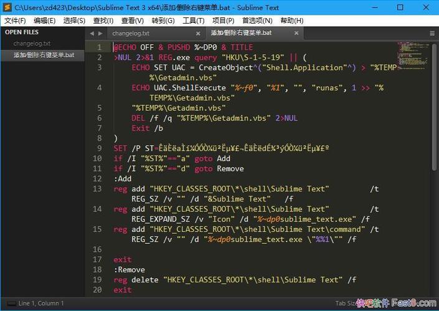The image size is (439, 311).
Task: Close the changelog.txt tab
Action: click(x=198, y=34)
